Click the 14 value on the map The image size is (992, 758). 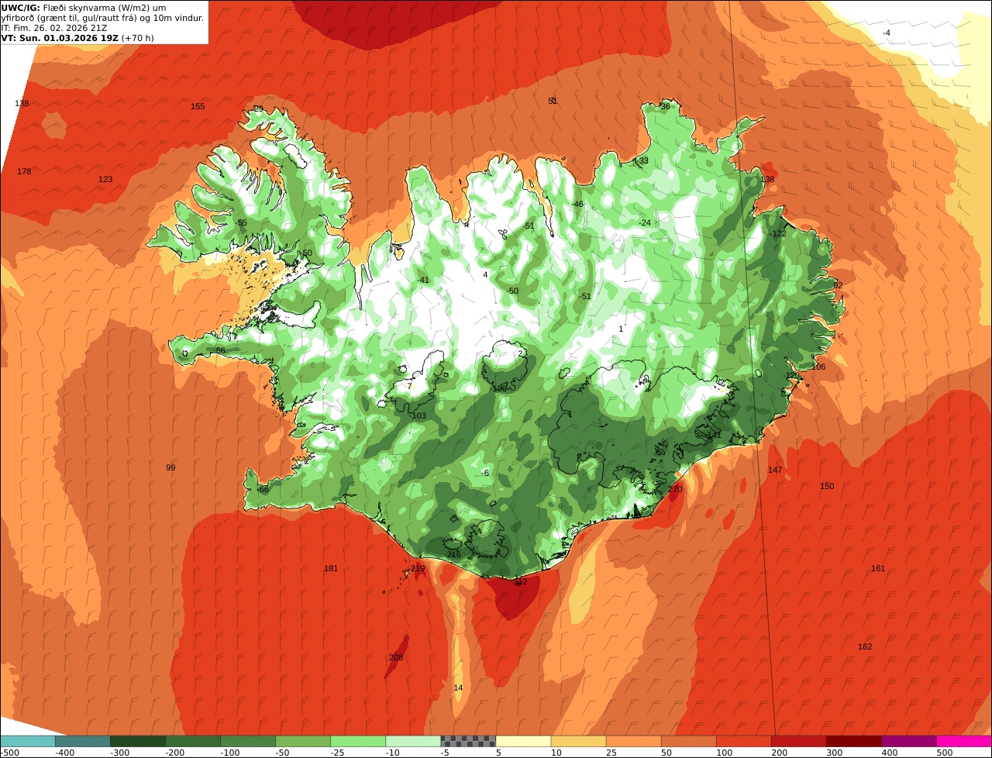[458, 687]
